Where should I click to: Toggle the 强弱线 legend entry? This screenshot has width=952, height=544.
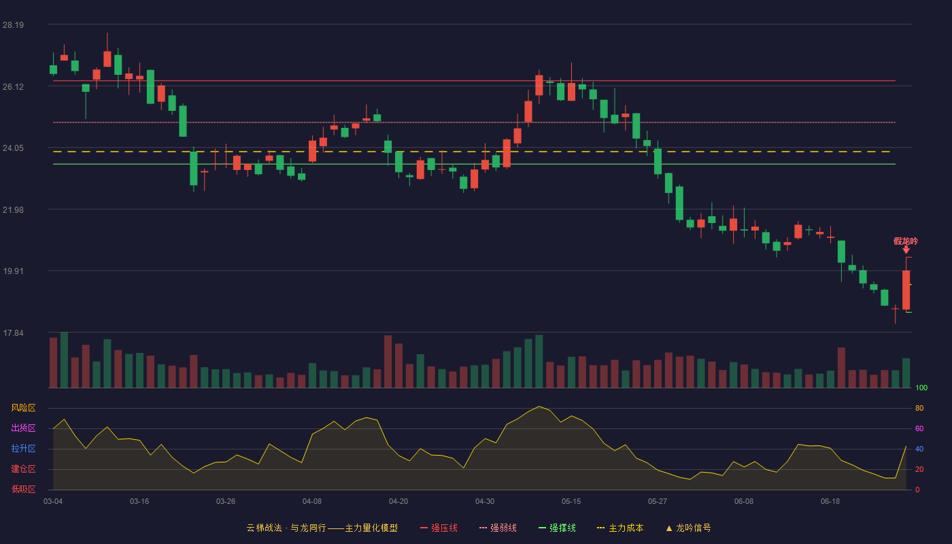[x=498, y=528]
